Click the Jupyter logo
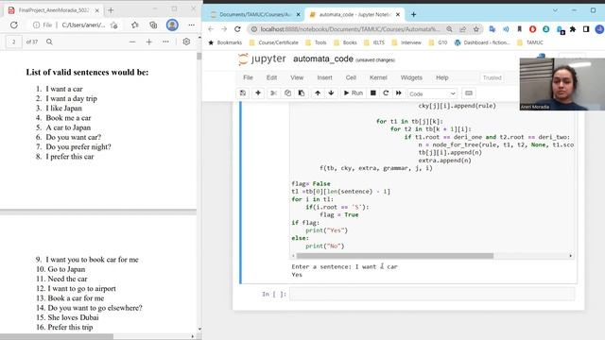Viewport: 605px width, 340px height. click(262, 59)
